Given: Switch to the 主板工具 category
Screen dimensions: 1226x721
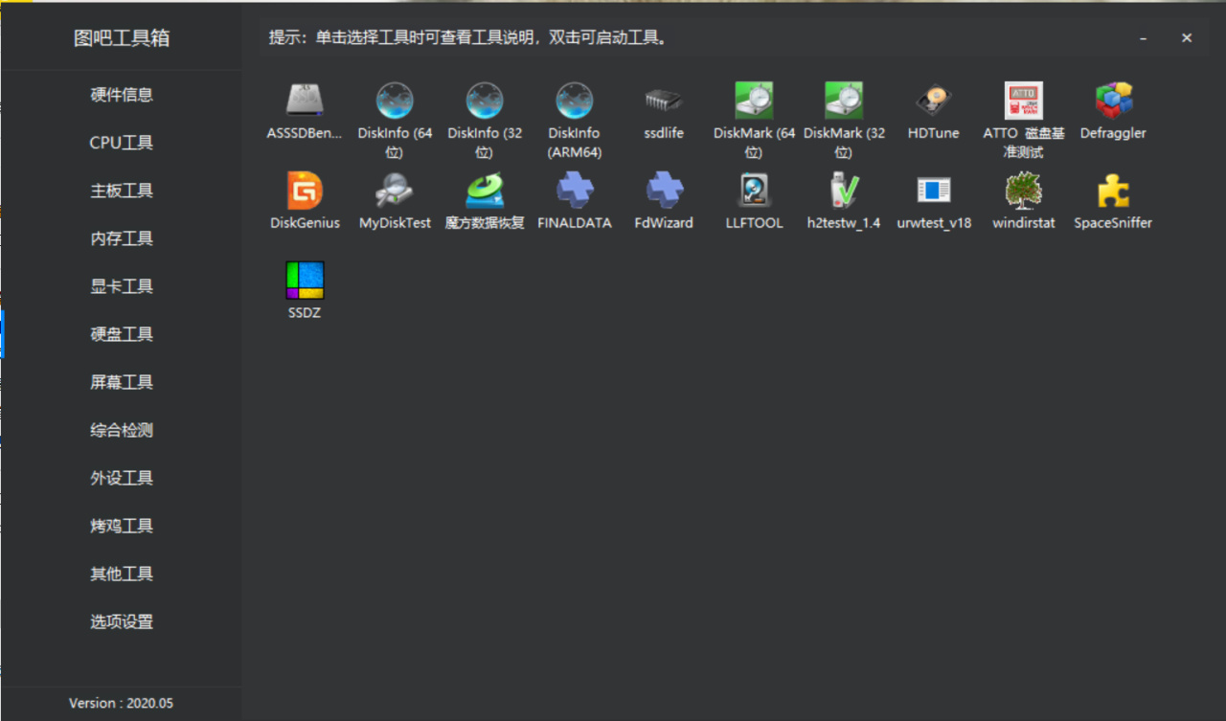Looking at the screenshot, I should pos(122,191).
